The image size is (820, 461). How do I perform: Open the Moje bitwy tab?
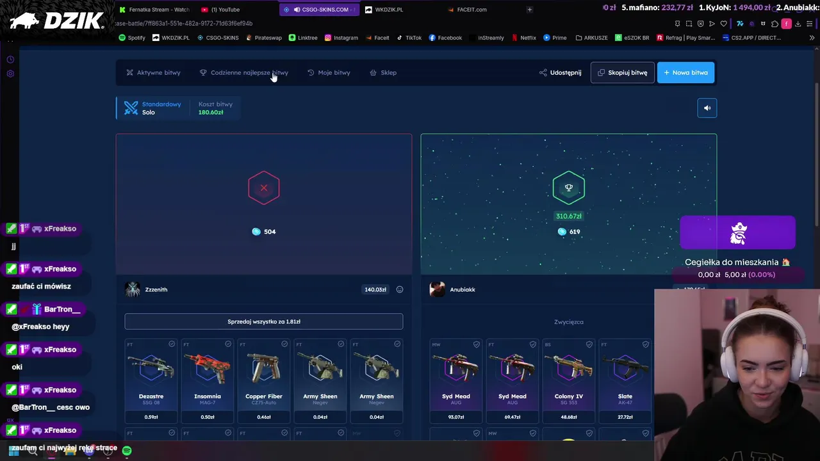click(329, 72)
